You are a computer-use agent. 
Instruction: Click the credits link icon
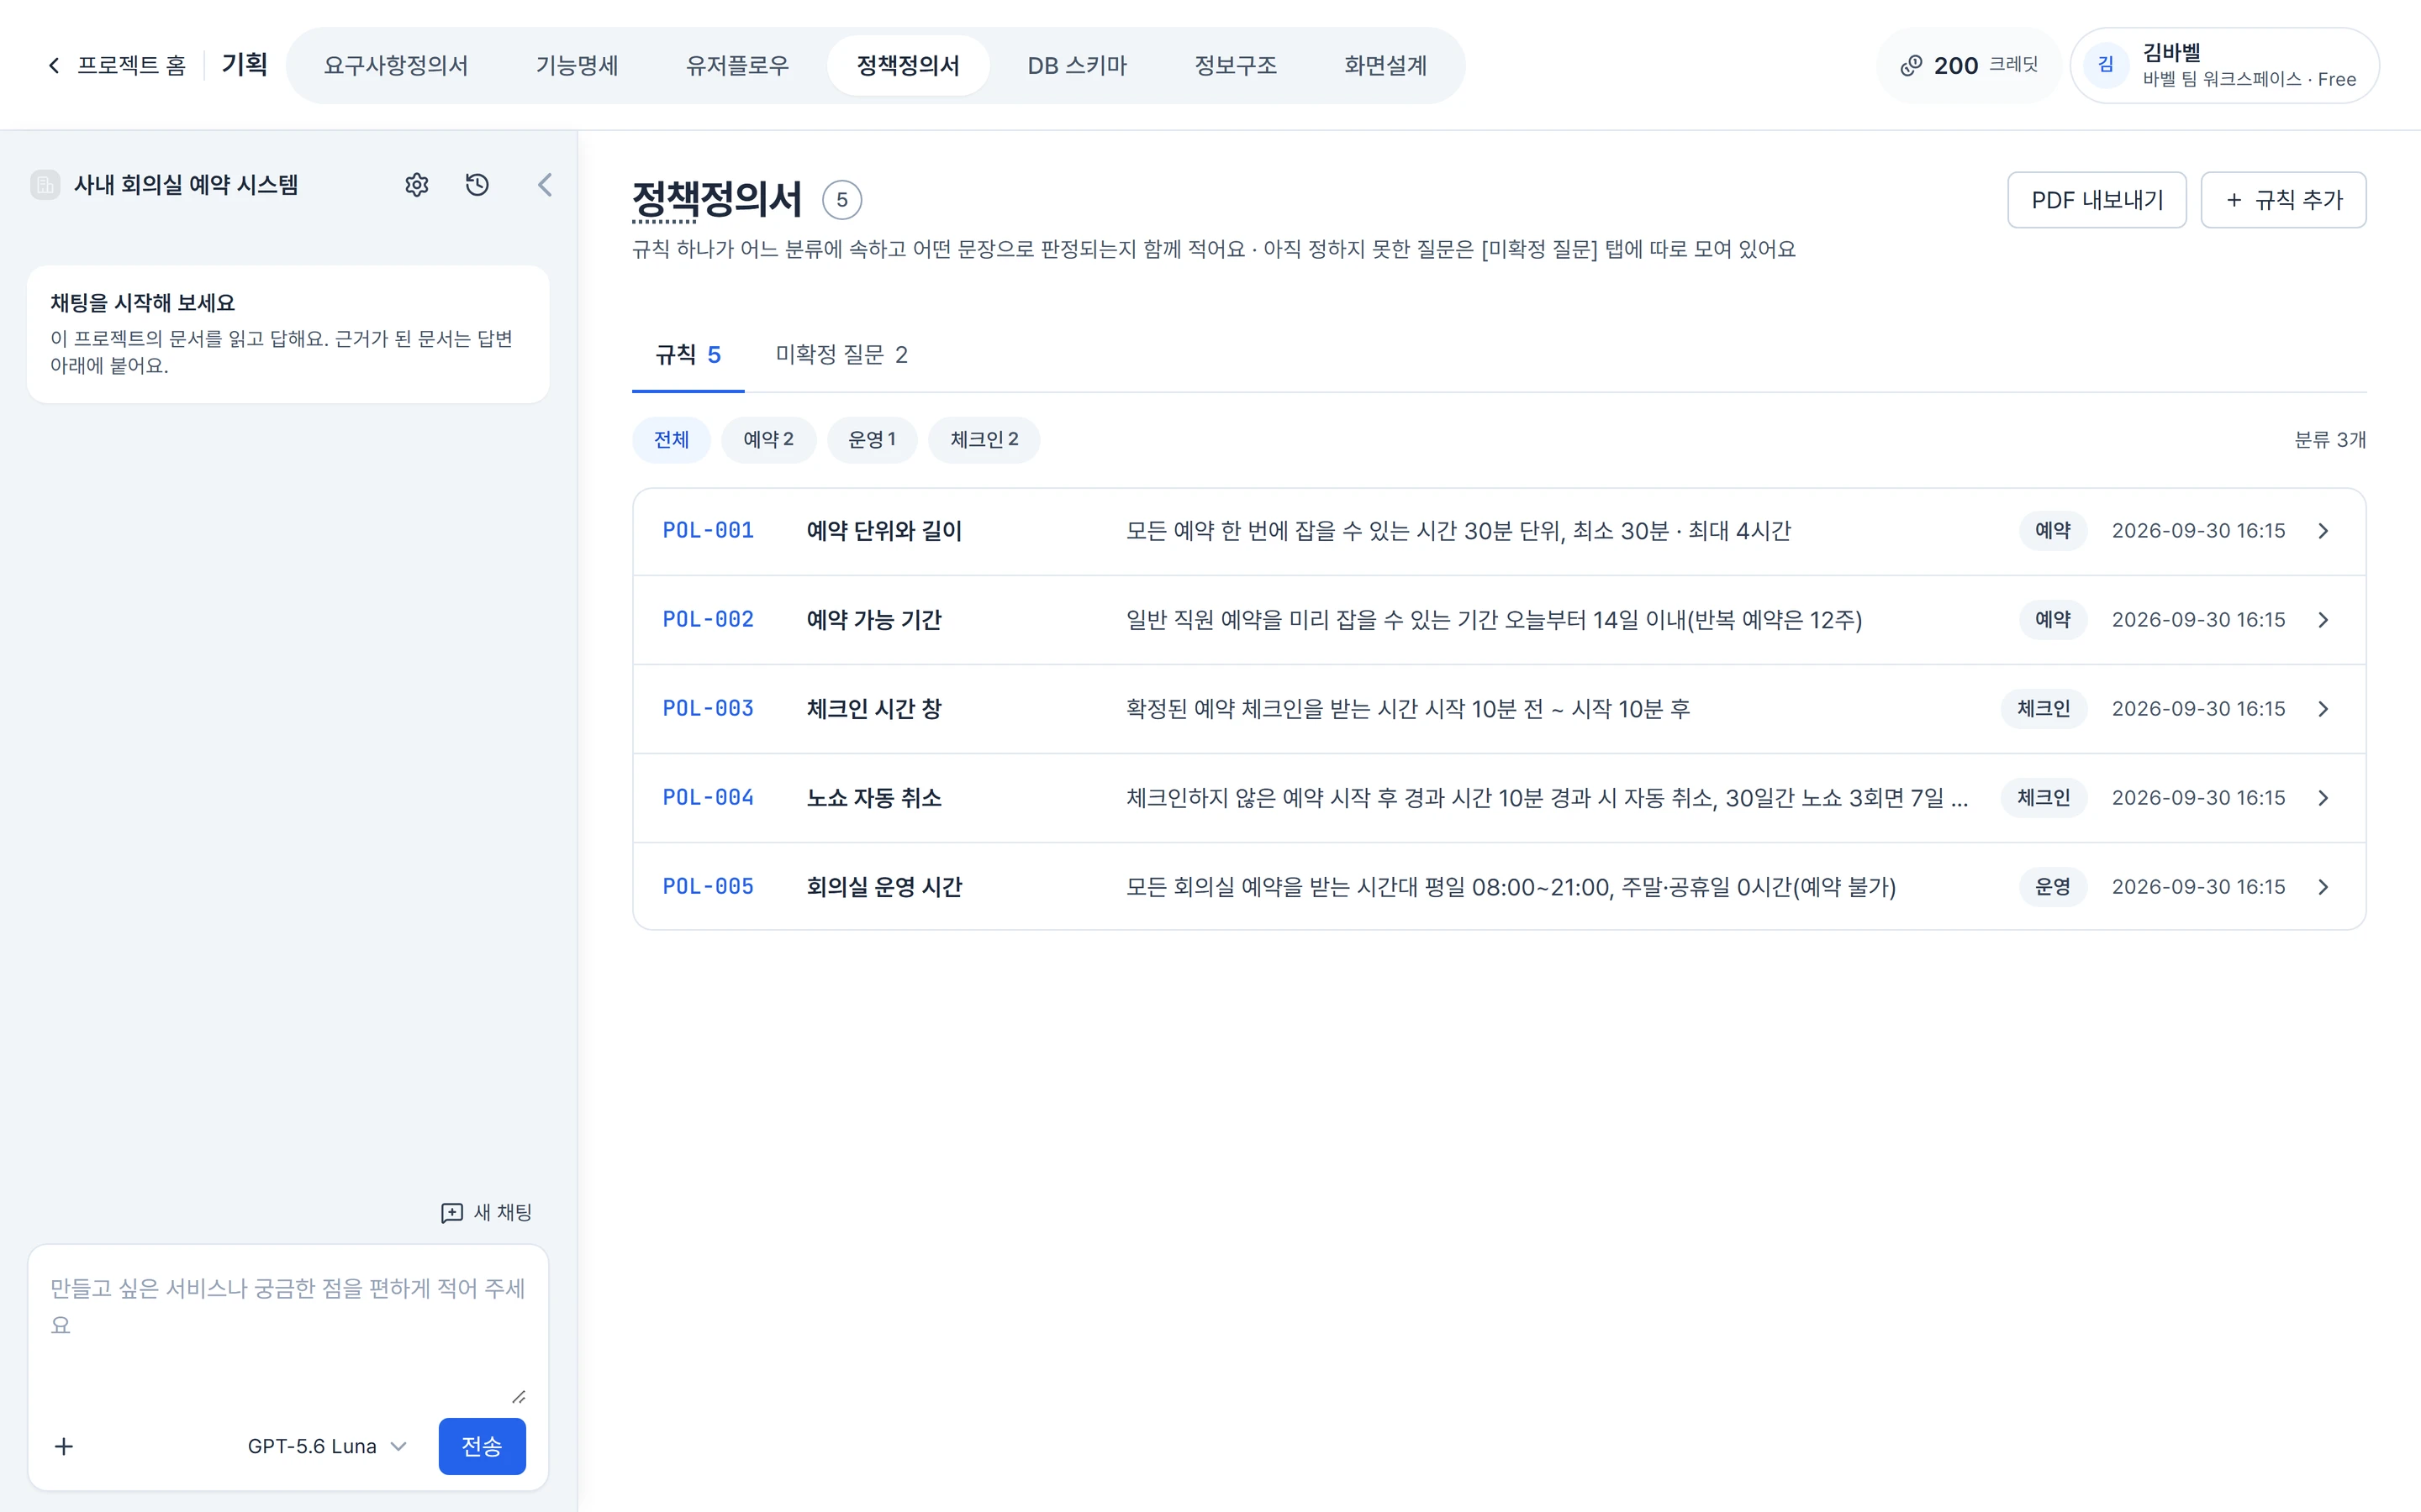(x=1911, y=66)
